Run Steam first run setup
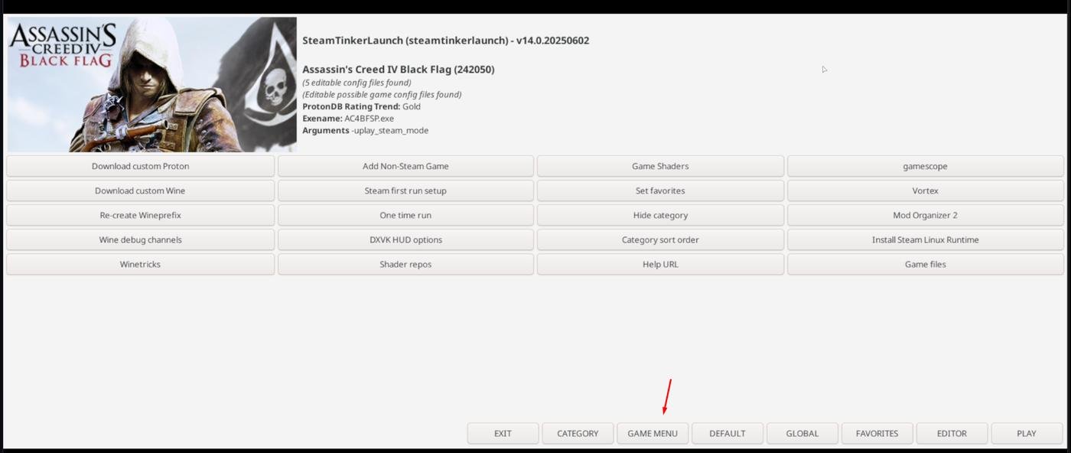This screenshot has height=453, width=1071. (405, 191)
